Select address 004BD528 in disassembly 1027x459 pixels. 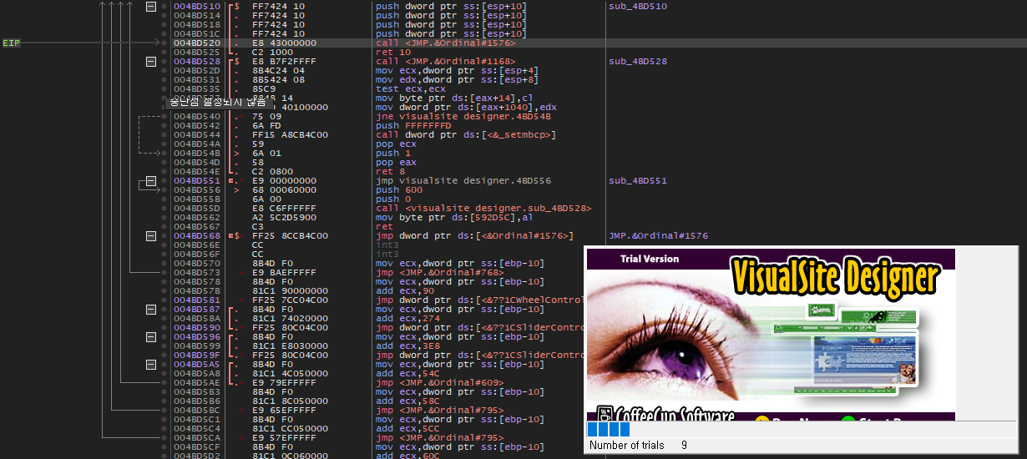coord(197,61)
